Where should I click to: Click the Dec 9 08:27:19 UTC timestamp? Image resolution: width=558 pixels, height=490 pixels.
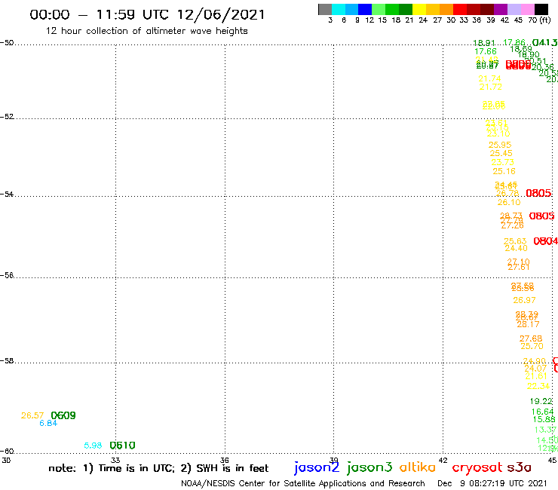pos(492,483)
